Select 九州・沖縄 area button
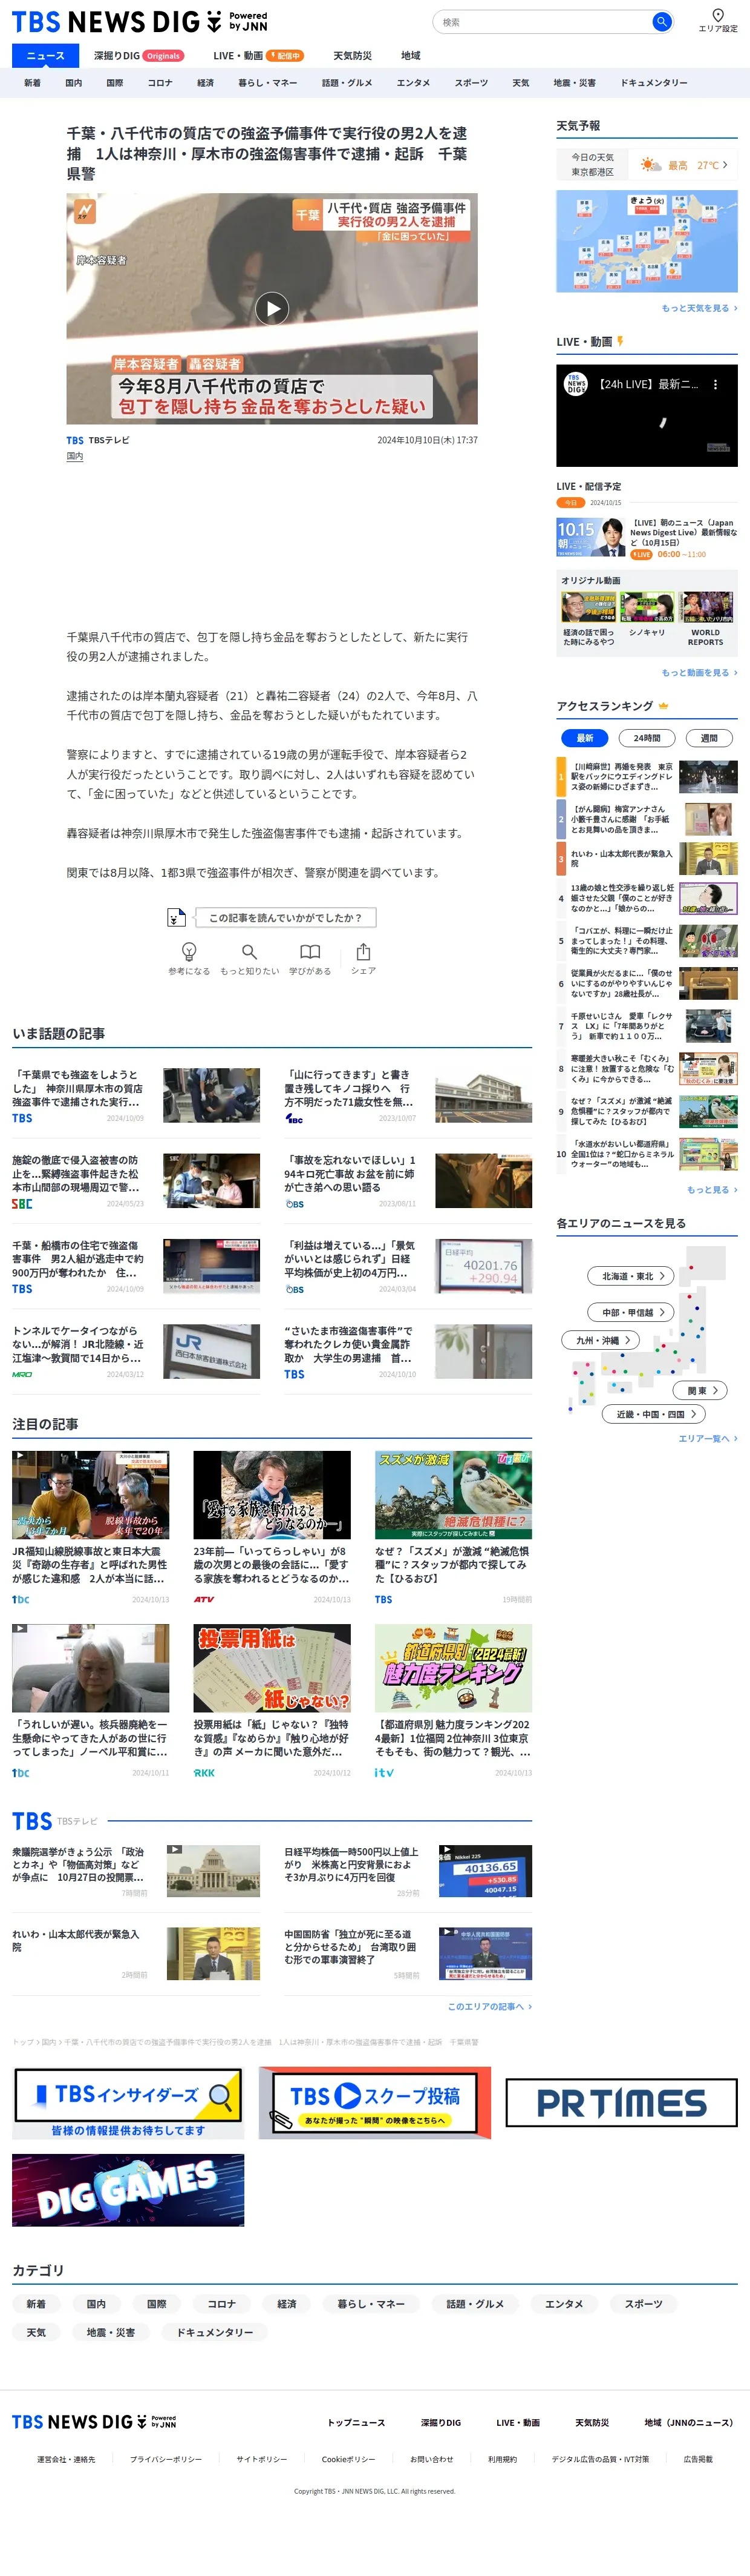This screenshot has height=2576, width=750. click(601, 1340)
